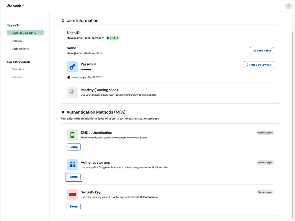Viewport: 295px width, 221px height.
Task: Click the Sinch ID email address
Action: click(x=85, y=38)
